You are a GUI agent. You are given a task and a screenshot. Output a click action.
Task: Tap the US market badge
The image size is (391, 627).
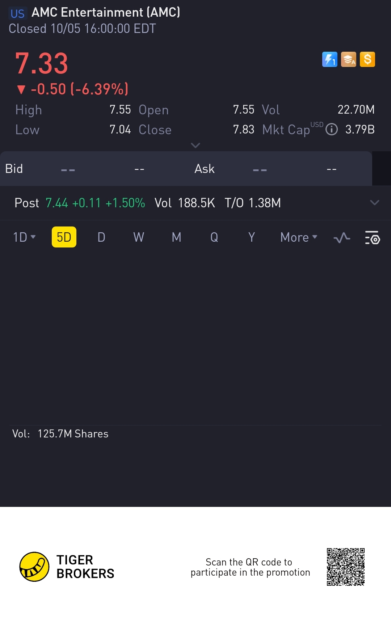[x=17, y=14]
